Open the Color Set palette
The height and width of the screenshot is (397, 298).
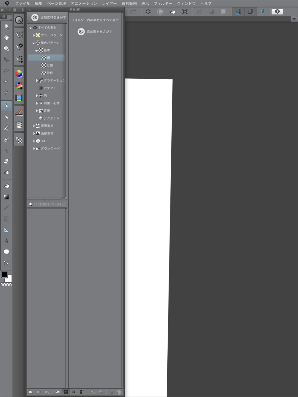click(x=19, y=86)
